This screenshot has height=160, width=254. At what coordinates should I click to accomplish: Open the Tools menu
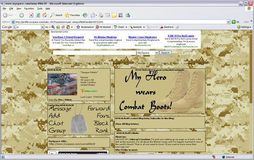(40, 9)
